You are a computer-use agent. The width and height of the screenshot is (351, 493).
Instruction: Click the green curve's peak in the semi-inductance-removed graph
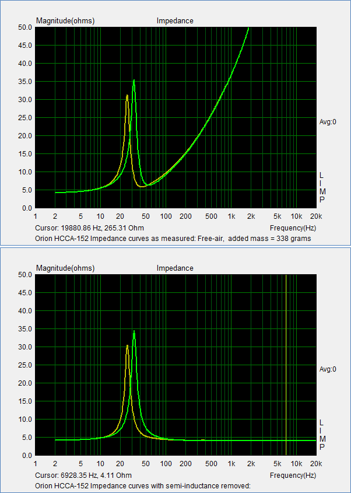134,331
